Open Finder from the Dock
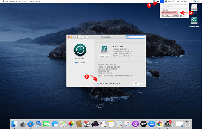This screenshot has width=202, height=129. [x=14, y=124]
